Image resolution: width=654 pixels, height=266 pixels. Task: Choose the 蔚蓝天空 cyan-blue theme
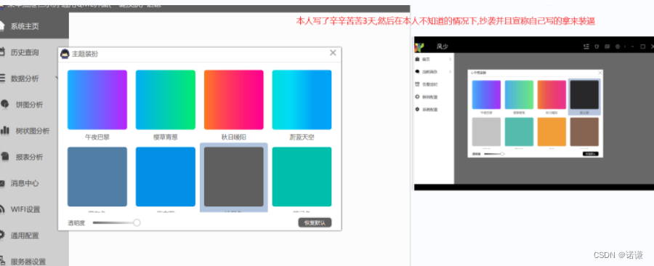pyautogui.click(x=302, y=100)
